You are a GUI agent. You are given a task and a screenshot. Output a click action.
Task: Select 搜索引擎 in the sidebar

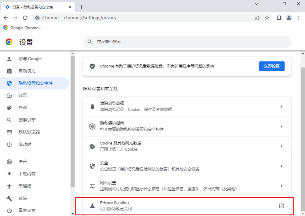tap(34, 120)
